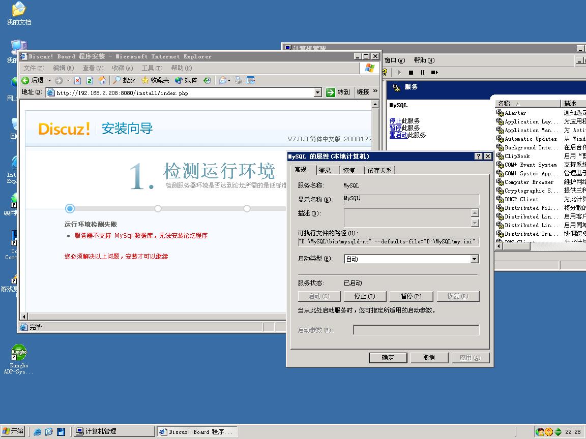586x439 pixels.
Task: Open the 开始 Start button
Action: (13, 431)
